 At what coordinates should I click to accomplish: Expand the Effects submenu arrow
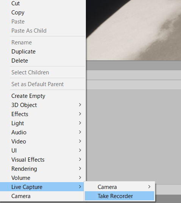(x=80, y=114)
